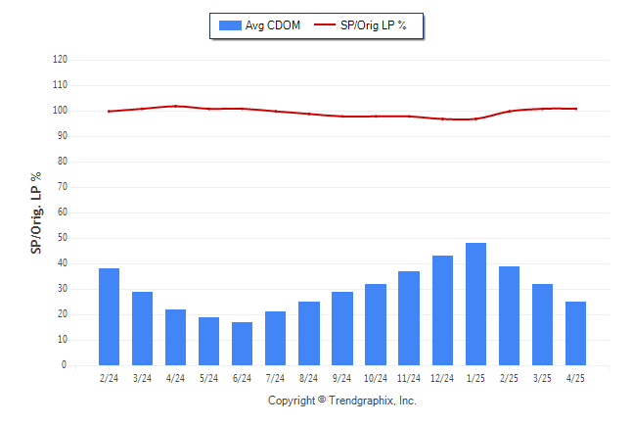Click the SP/Orig LP % legend entry
Image resolution: width=632 pixels, height=425 pixels.
tap(360, 25)
